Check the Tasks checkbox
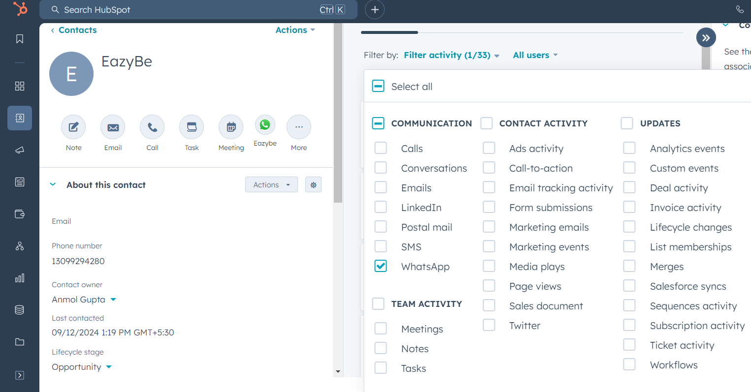Screen dimensions: 751x392 click(381, 368)
